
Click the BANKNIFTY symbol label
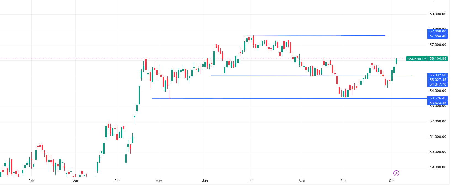point(417,59)
